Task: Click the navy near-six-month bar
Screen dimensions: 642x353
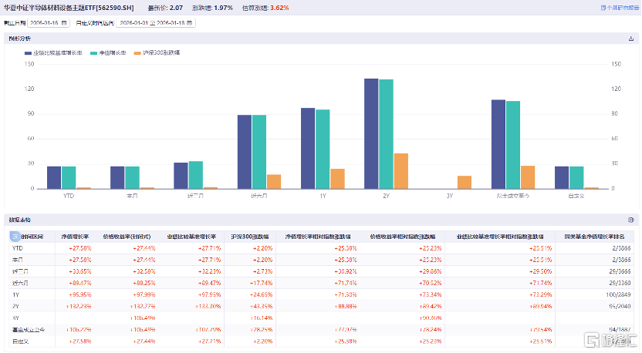Action: click(x=245, y=152)
